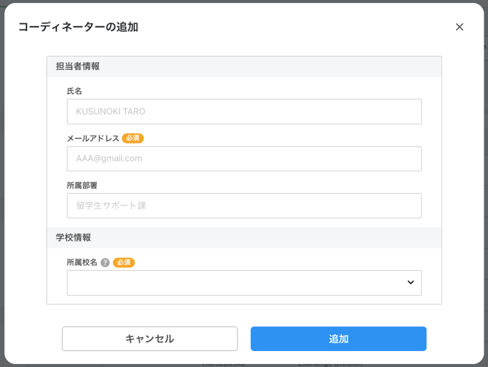Close the コーディネーターの追加 dialog
Viewport: 488px width, 367px height.
[460, 27]
